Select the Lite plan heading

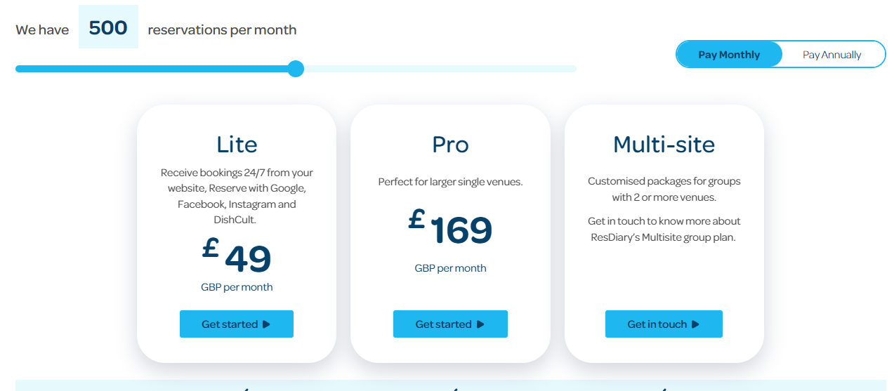pos(237,144)
